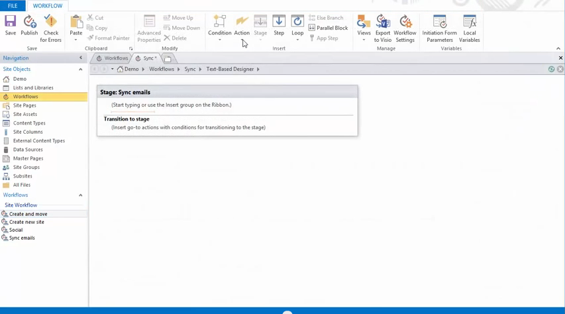565x314 pixels.
Task: Insert a Parallel Block
Action: coord(329,28)
